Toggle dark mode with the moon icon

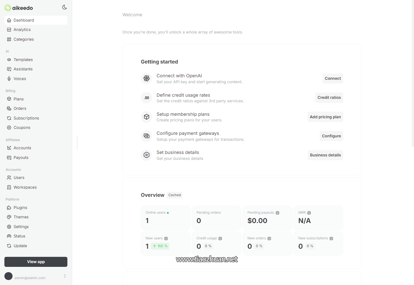[65, 7]
